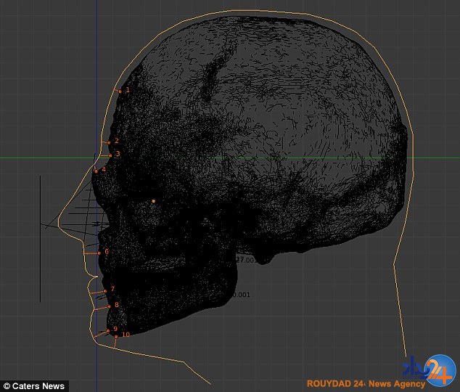This screenshot has width=460, height=392.
Task: Click the black vertical reference line left of face
Action: click(x=41, y=240)
